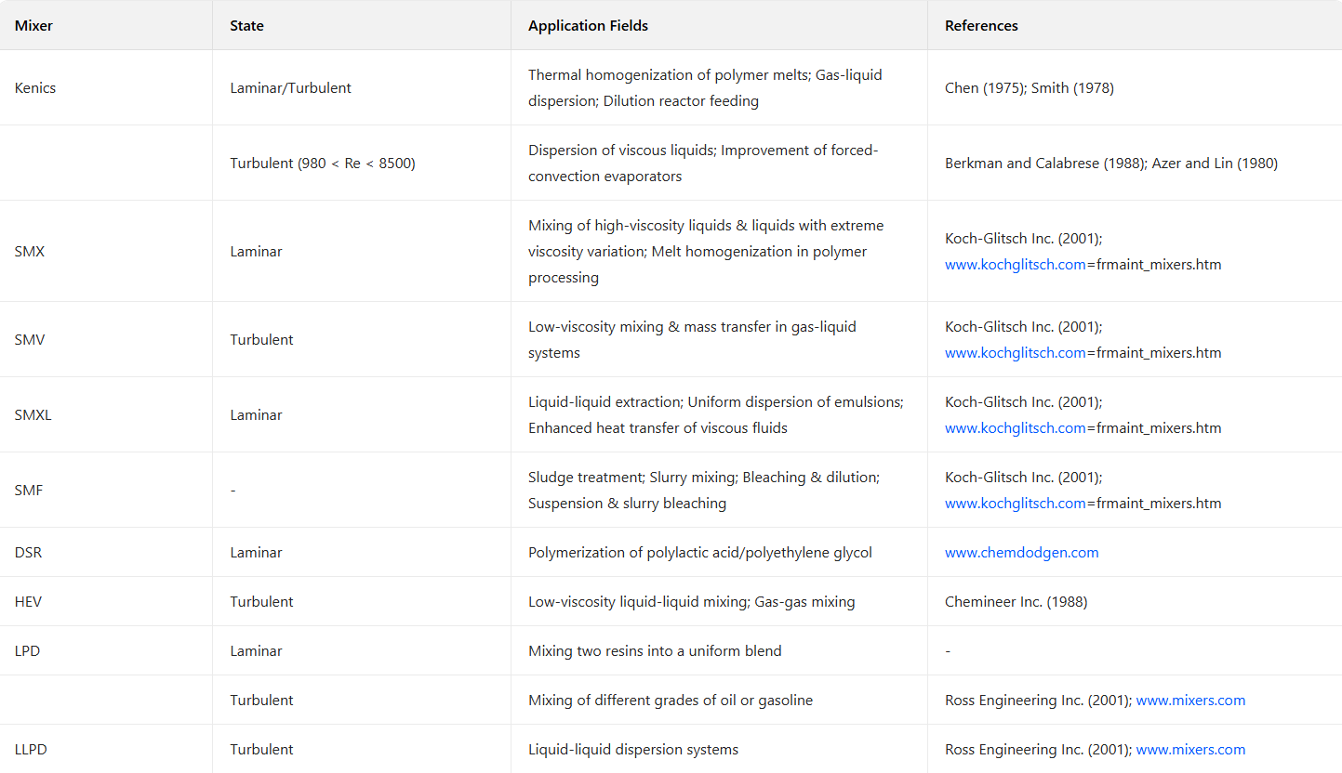Open the kochglitsch.com link in SMV row
Image resolution: width=1342 pixels, height=773 pixels.
tap(1015, 353)
